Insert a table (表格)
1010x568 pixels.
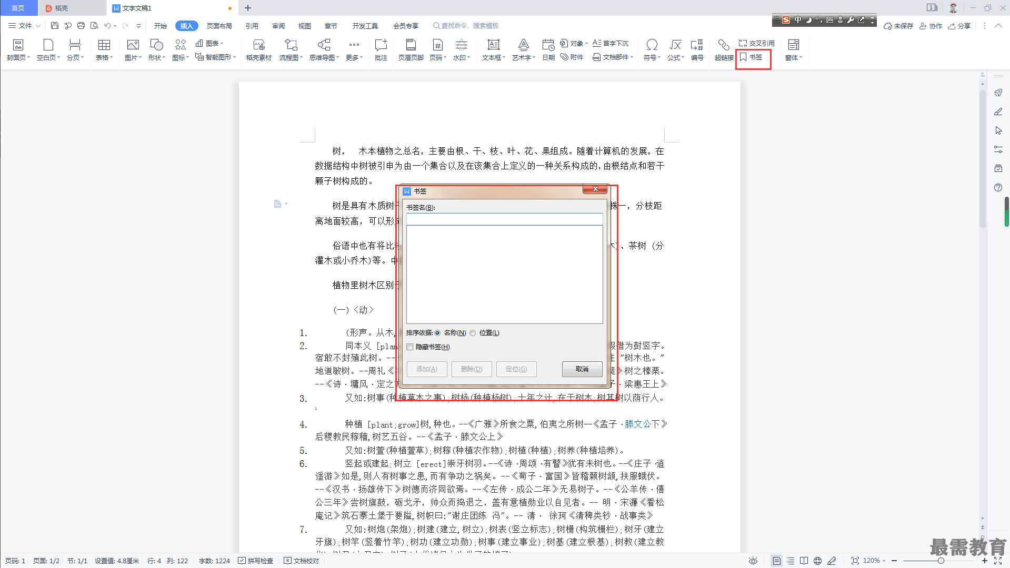tap(104, 50)
